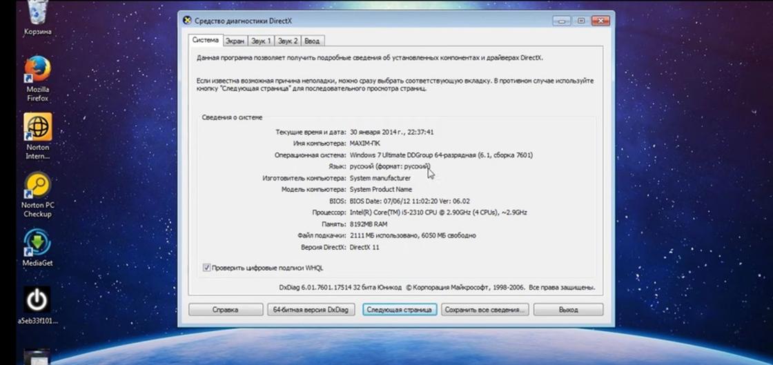Minimize the DirectX diagnostic window
Screen dimensions: 773x365
563,21
